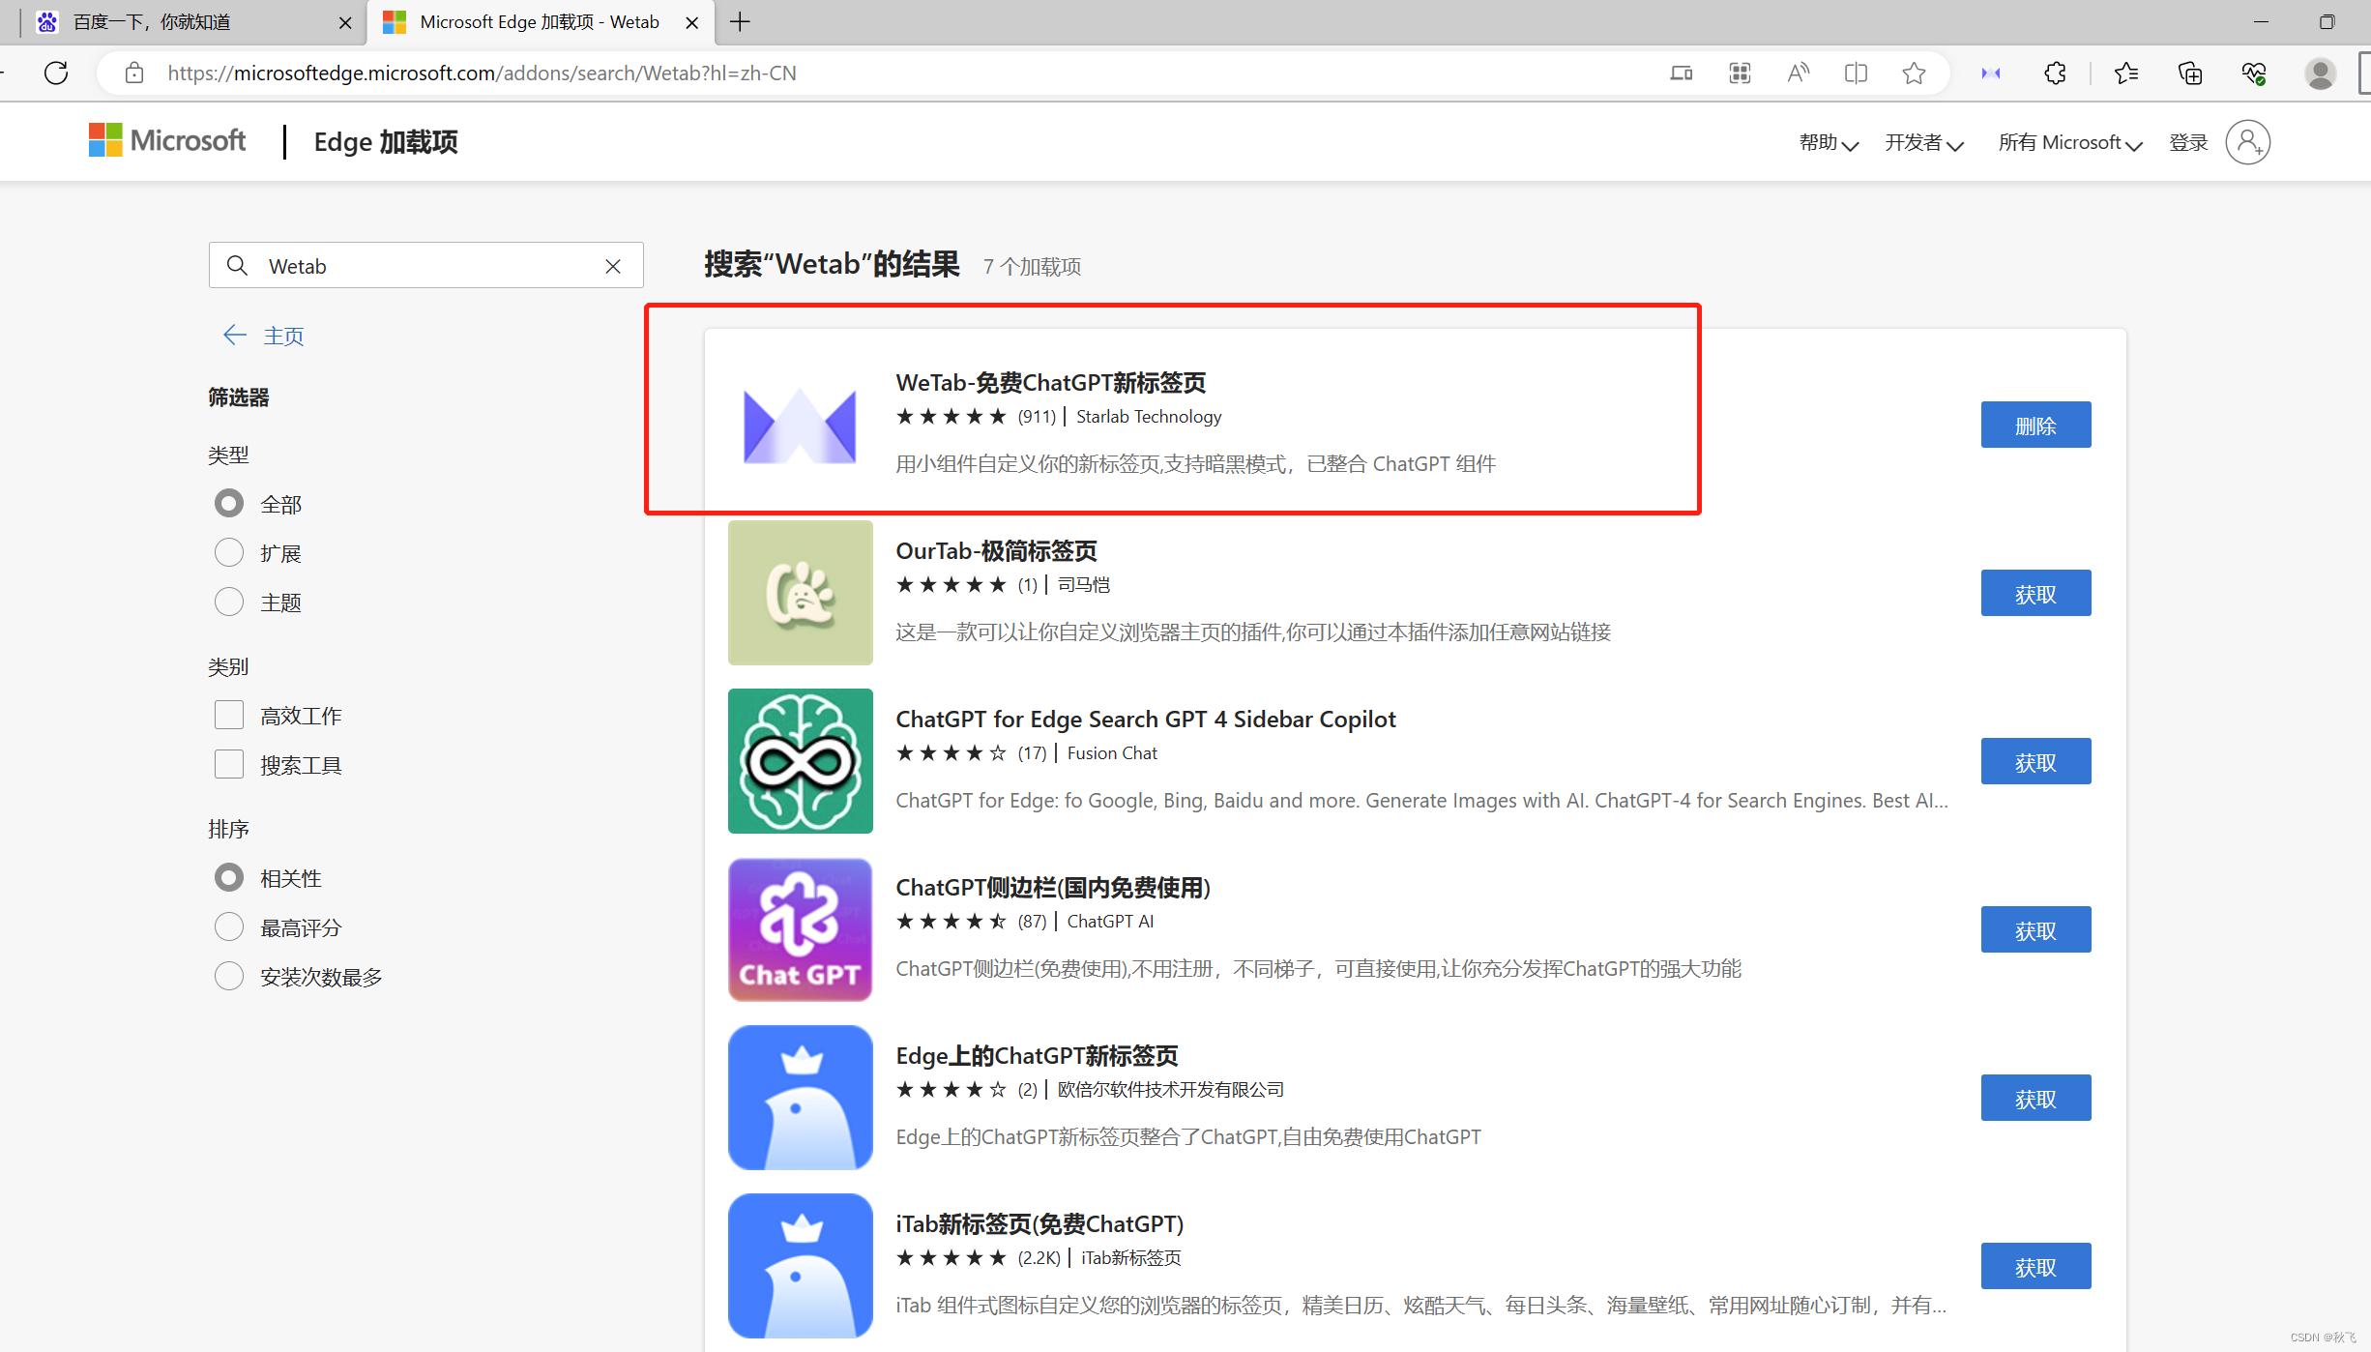The height and width of the screenshot is (1352, 2371).
Task: Check the 搜索工具 category checkbox
Action: [x=229, y=764]
